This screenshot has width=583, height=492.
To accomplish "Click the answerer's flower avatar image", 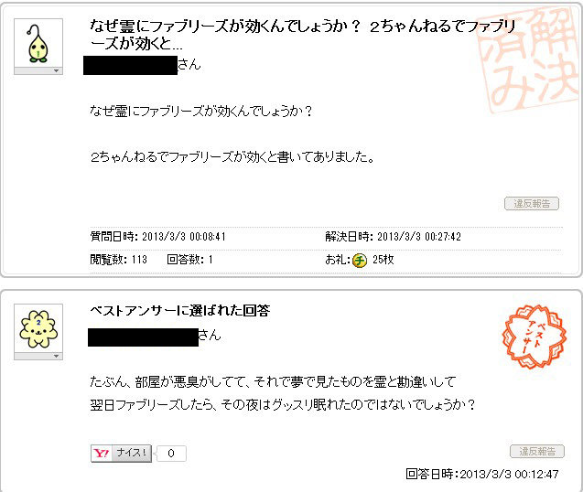I will pos(38,328).
